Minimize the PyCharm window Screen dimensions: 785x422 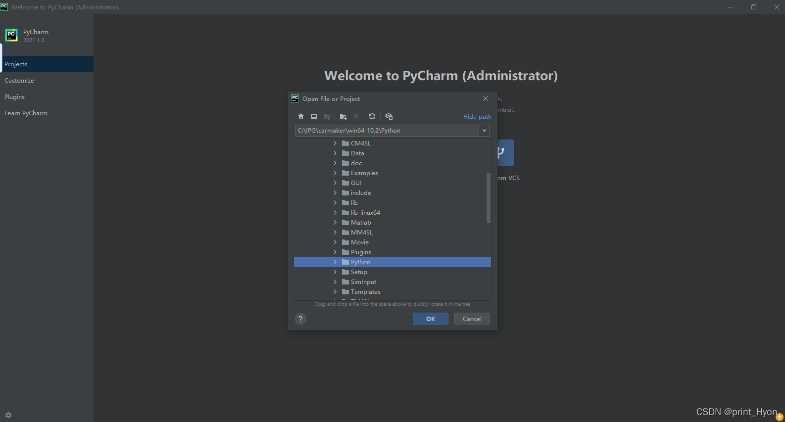pos(731,7)
